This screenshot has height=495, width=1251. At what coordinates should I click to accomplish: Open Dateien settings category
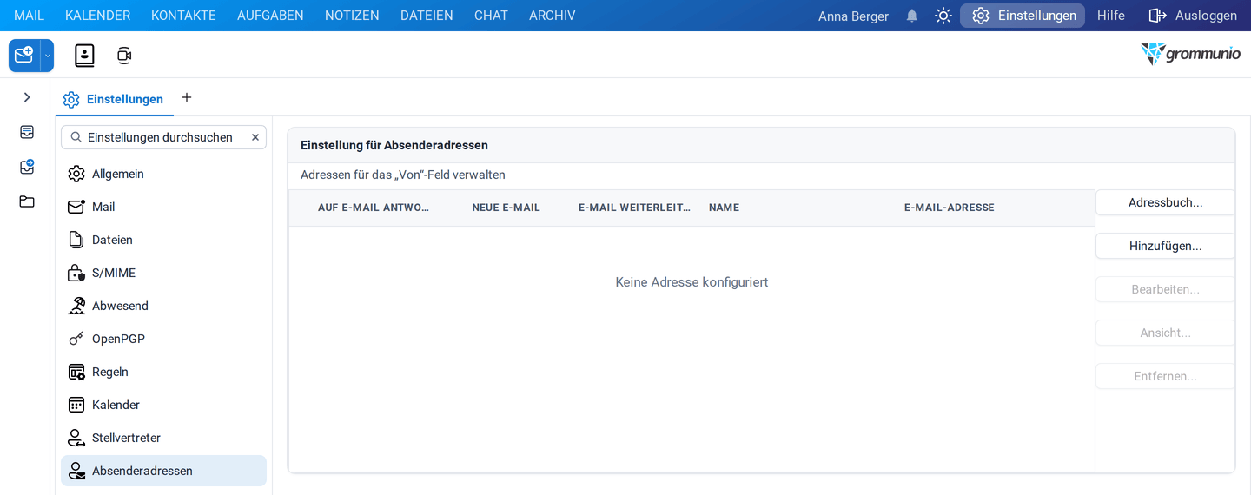[x=163, y=240]
